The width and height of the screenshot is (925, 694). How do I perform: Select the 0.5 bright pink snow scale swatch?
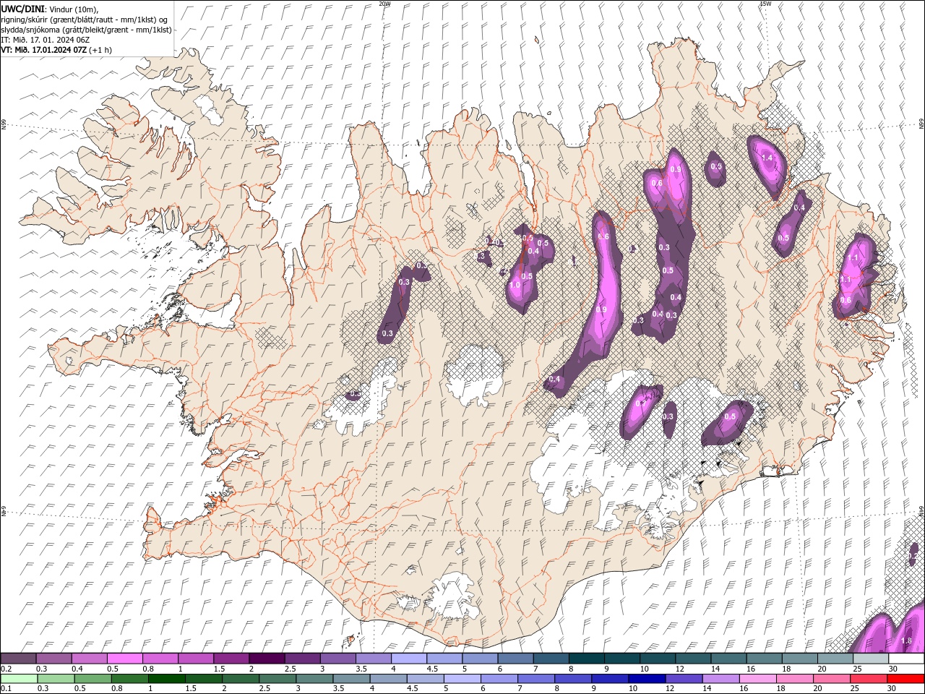[x=124, y=659]
